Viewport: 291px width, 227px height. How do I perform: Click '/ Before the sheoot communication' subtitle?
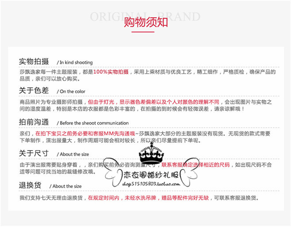93,123
